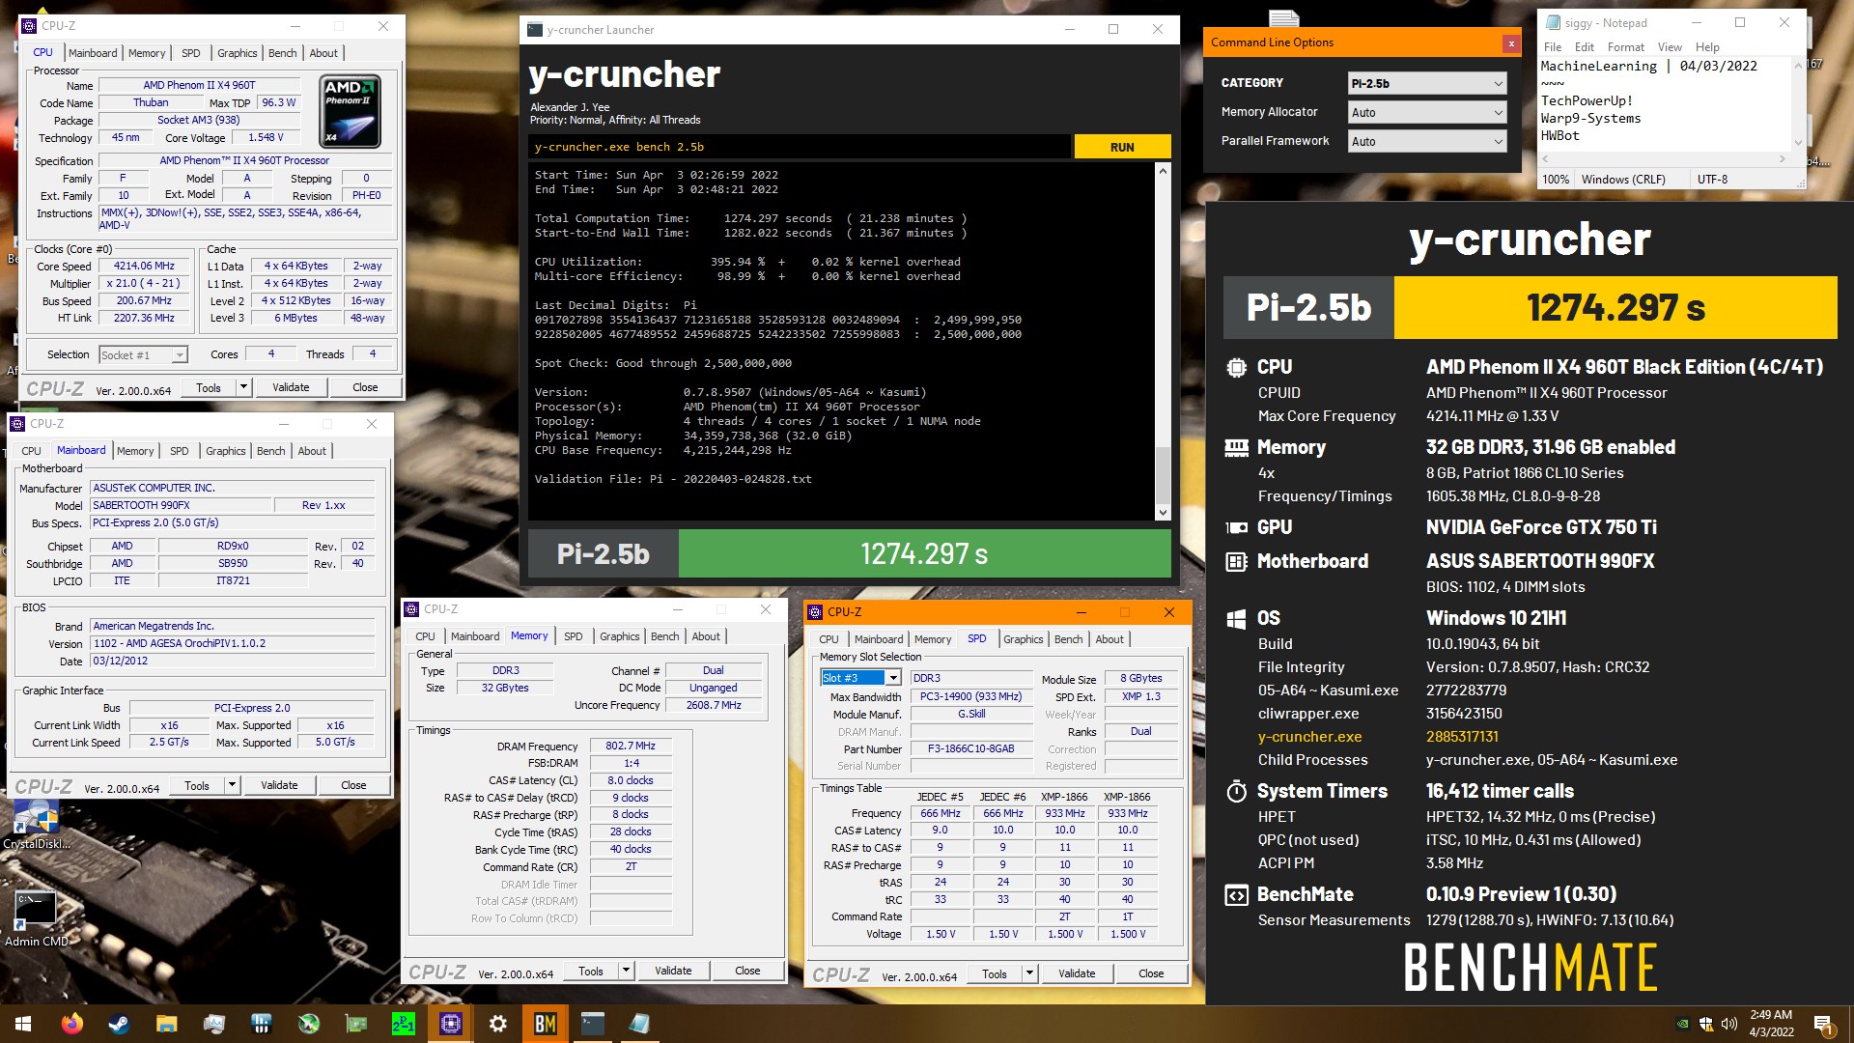Click the Notepad taskbar icon
This screenshot has width=1854, height=1043.
(x=639, y=1024)
